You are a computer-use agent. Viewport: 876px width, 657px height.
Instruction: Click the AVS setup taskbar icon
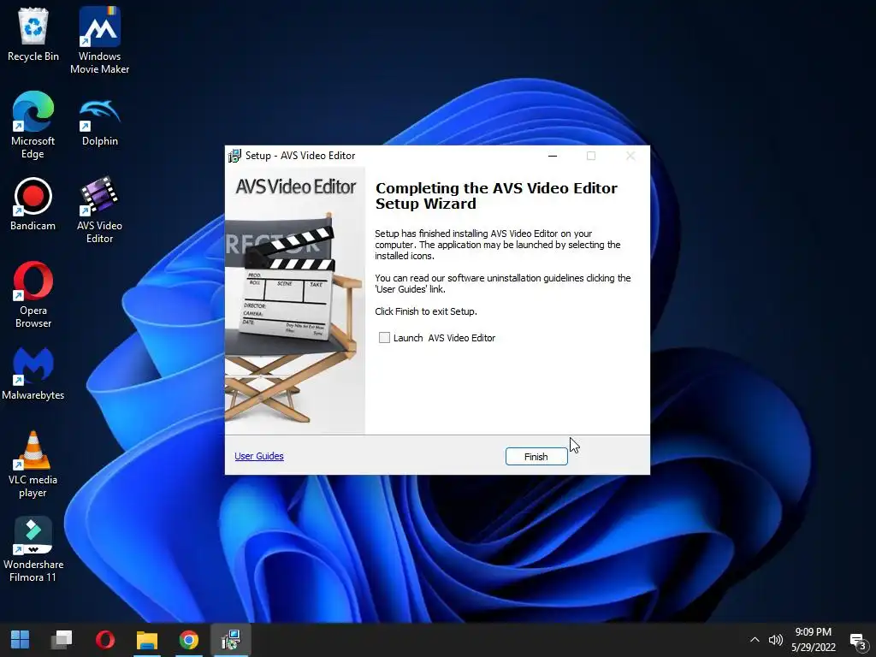230,640
